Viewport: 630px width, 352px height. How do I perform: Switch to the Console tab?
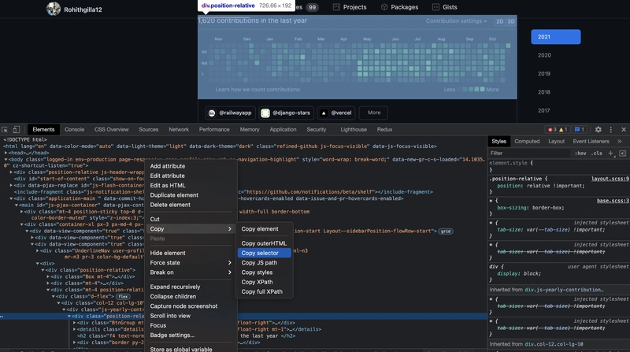[x=74, y=129]
